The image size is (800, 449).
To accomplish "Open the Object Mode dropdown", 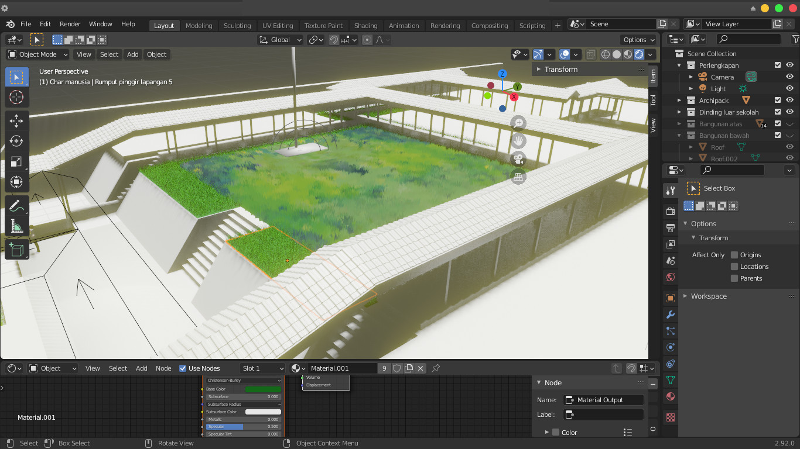I will coord(38,54).
